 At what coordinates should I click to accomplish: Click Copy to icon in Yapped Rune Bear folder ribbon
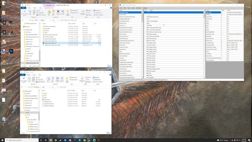53,12
